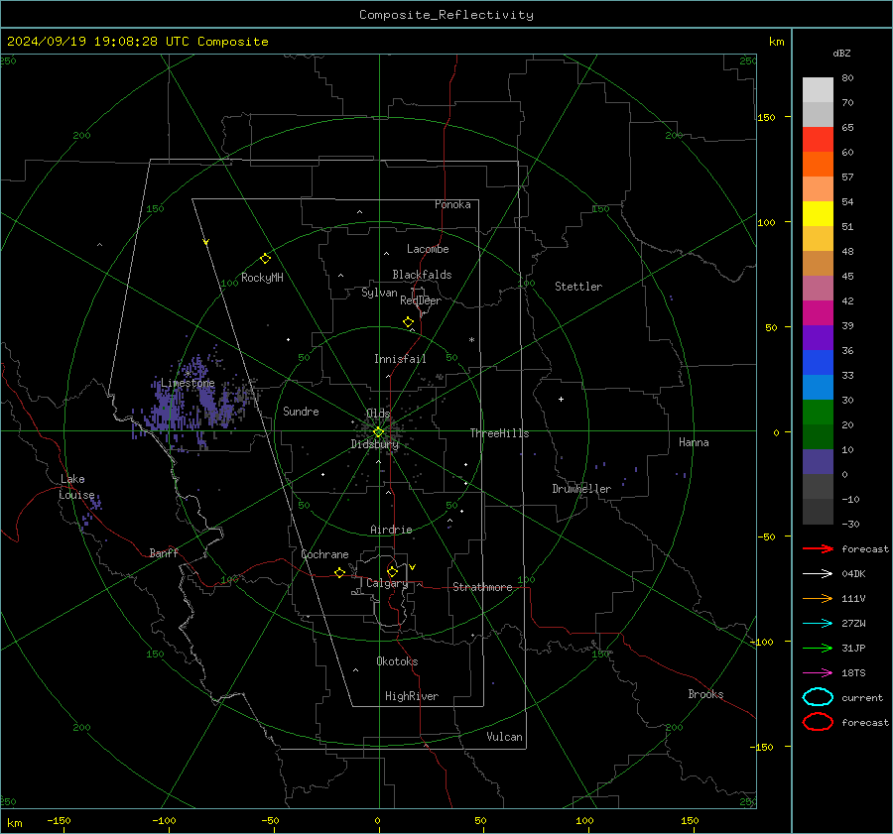893x834 pixels.
Task: Select the ThreeHills label
Action: (x=499, y=433)
